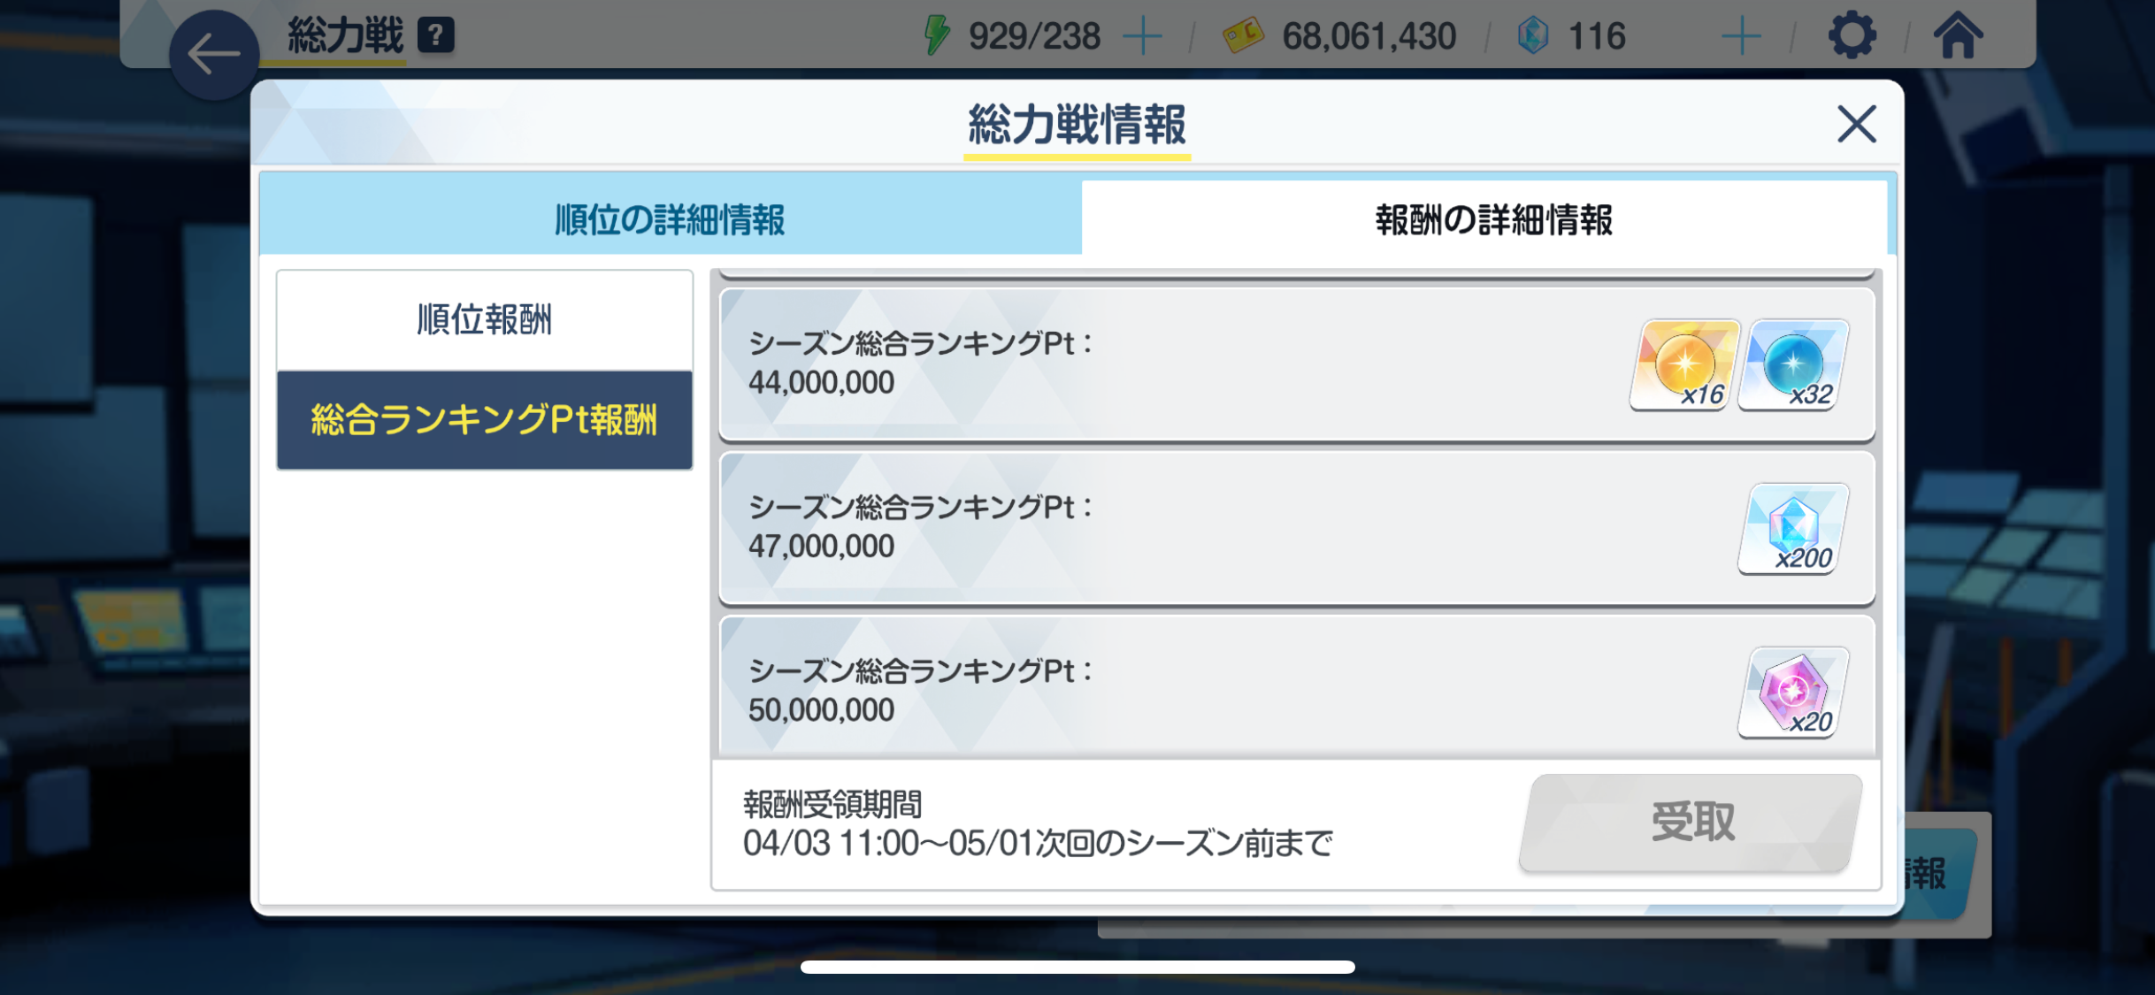The height and width of the screenshot is (995, 2155).
Task: Switch to 報酬の詳細情報 tab
Action: pyautogui.click(x=1484, y=218)
